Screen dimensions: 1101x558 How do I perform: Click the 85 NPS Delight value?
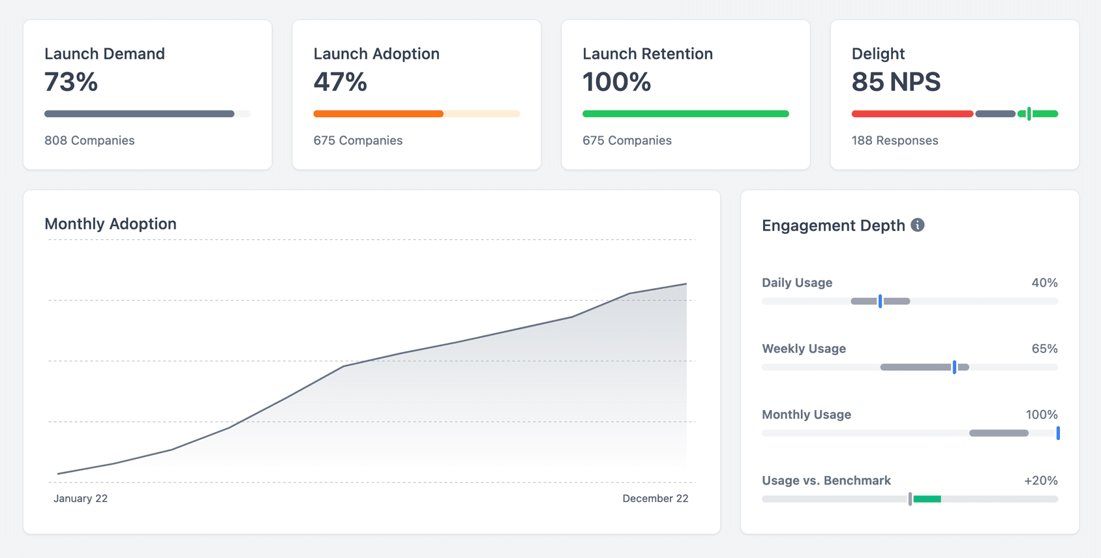pos(896,82)
